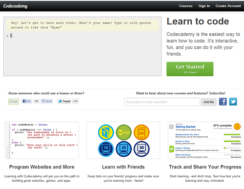Screen dimensions: 244x189
Task: Click the collapse icon beside Getting Started
Action: point(171,127)
